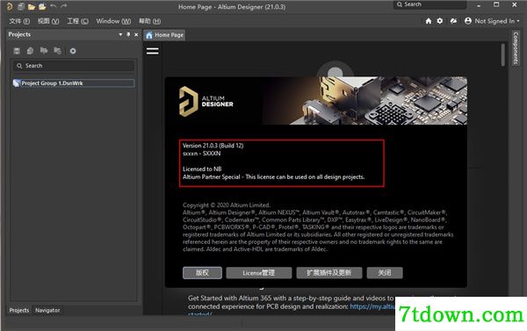Pin the Projects panel
527x331 pixels.
pos(128,34)
